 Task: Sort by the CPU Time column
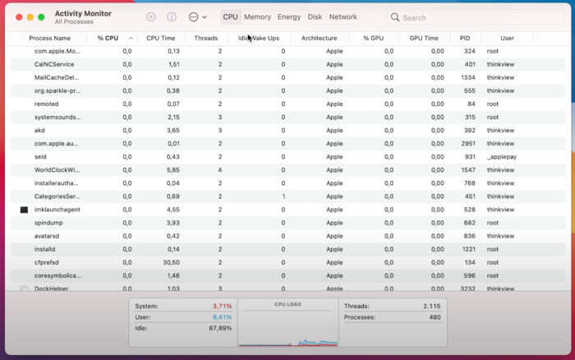161,38
